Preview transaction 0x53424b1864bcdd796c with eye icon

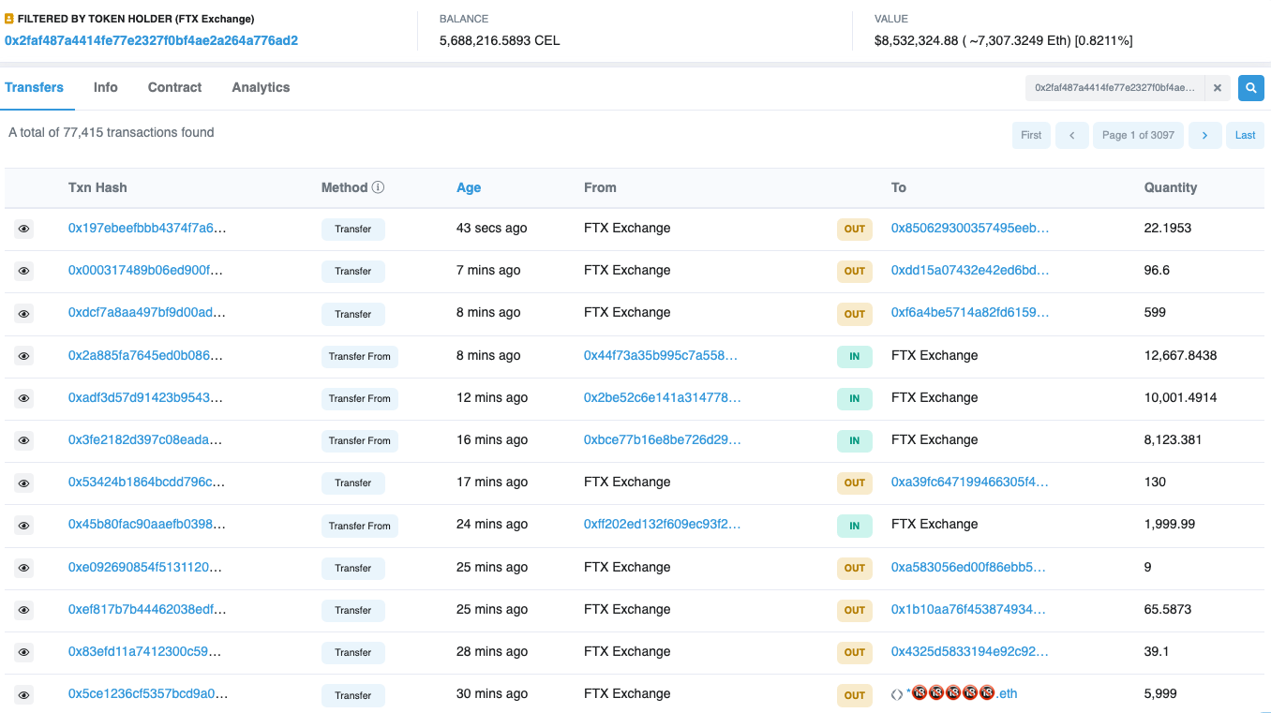pos(23,483)
